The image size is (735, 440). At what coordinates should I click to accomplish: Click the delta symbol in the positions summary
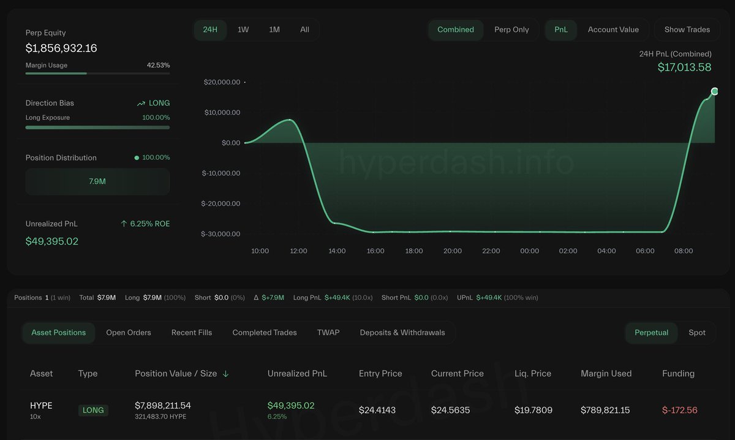coord(257,298)
